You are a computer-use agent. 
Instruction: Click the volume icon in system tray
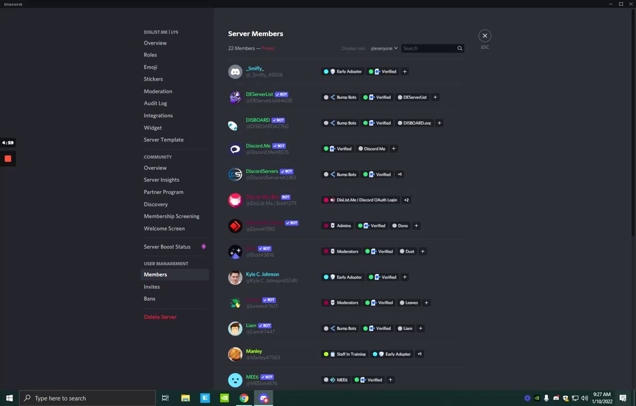pyautogui.click(x=585, y=398)
